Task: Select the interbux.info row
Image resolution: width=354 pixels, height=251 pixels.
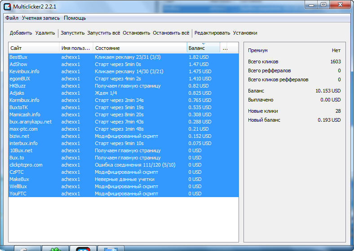Action: 124,143
